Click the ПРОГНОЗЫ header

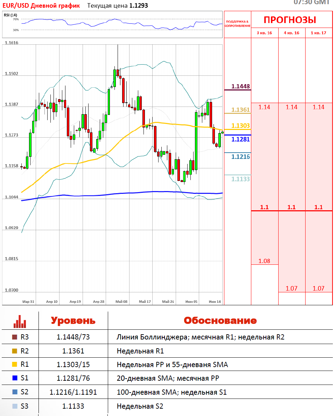pos(290,20)
